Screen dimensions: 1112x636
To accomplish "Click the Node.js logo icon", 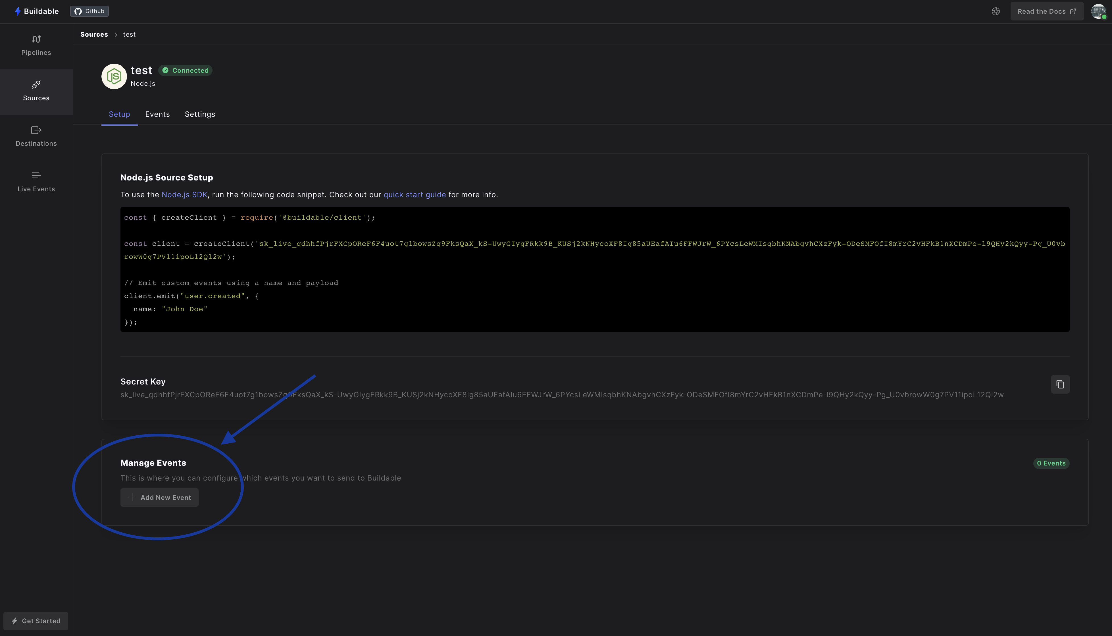I will pos(114,76).
